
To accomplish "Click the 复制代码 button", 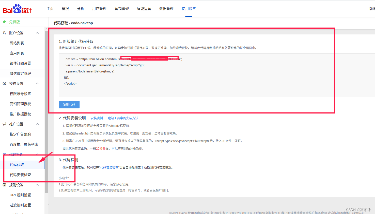I will [69, 105].
